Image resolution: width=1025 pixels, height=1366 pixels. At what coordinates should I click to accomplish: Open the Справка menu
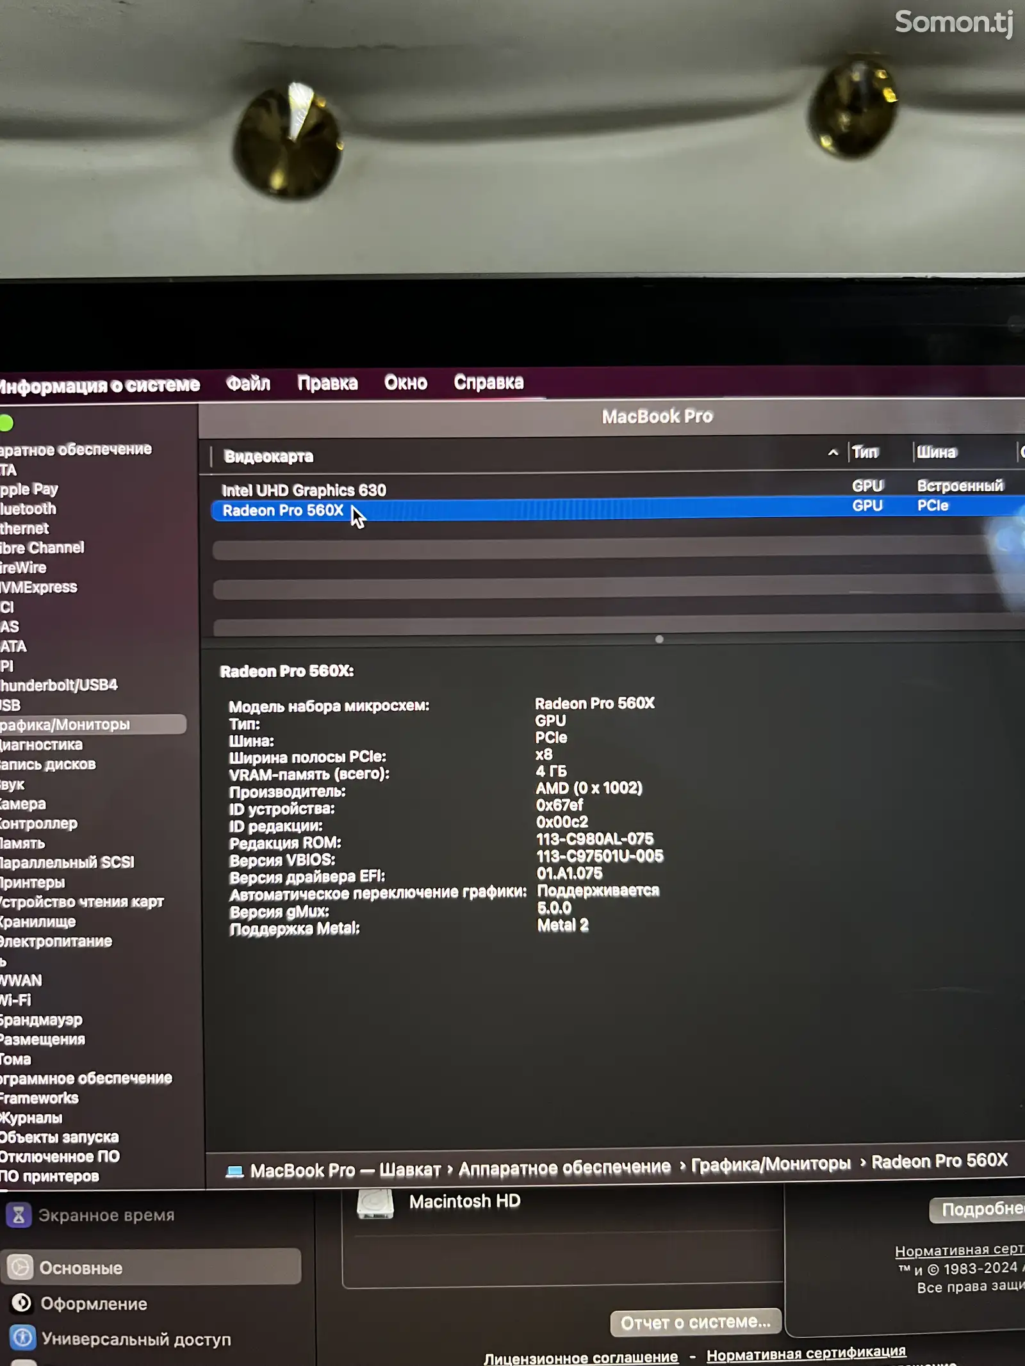click(x=489, y=382)
